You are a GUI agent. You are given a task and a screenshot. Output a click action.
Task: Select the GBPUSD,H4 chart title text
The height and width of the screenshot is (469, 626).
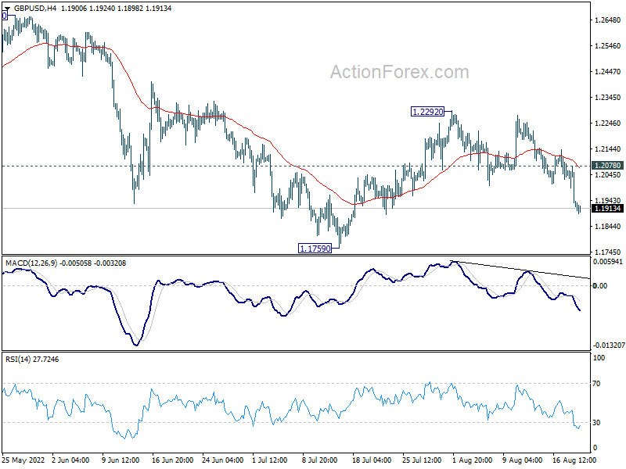point(35,9)
